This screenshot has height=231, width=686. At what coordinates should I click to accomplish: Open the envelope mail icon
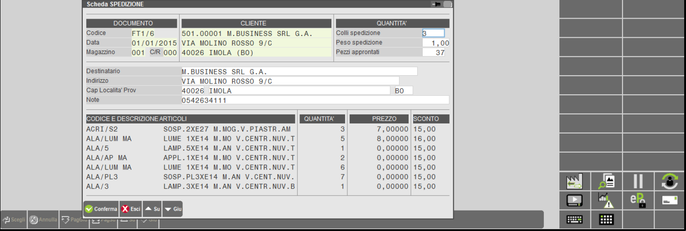click(x=670, y=200)
